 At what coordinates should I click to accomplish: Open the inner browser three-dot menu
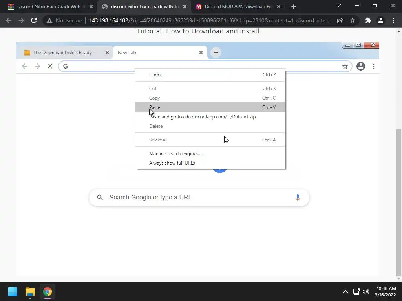(x=374, y=66)
